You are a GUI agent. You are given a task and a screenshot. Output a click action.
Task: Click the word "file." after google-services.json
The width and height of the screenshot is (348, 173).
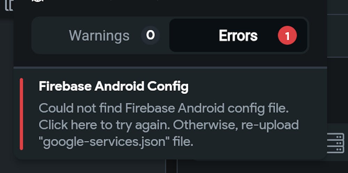[182, 141]
